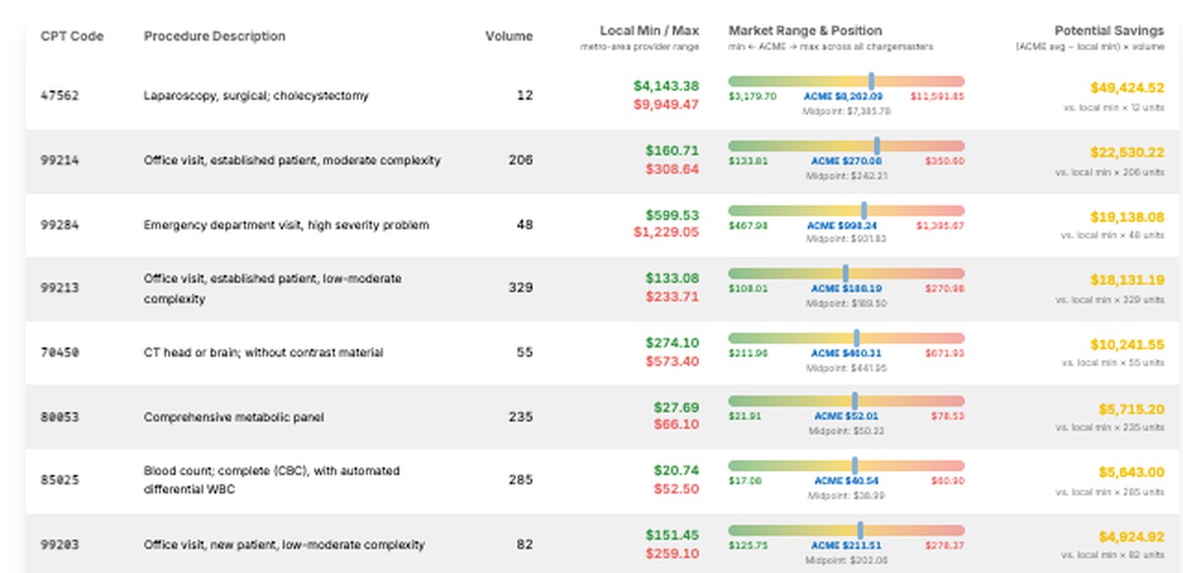This screenshot has width=1183, height=573.
Task: Click the volume value 329
Action: pos(520,287)
